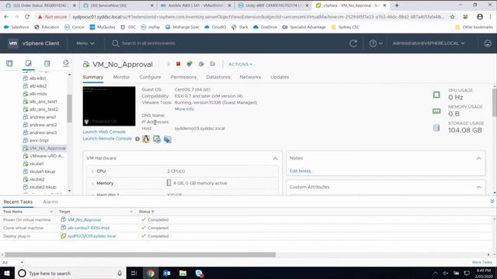The width and height of the screenshot is (497, 279).
Task: Click the Task View taskbar icon
Action: click(x=134, y=274)
